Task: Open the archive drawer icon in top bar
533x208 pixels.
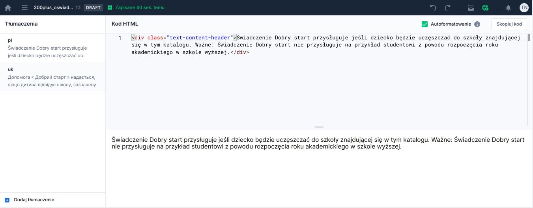Action: coord(471,7)
